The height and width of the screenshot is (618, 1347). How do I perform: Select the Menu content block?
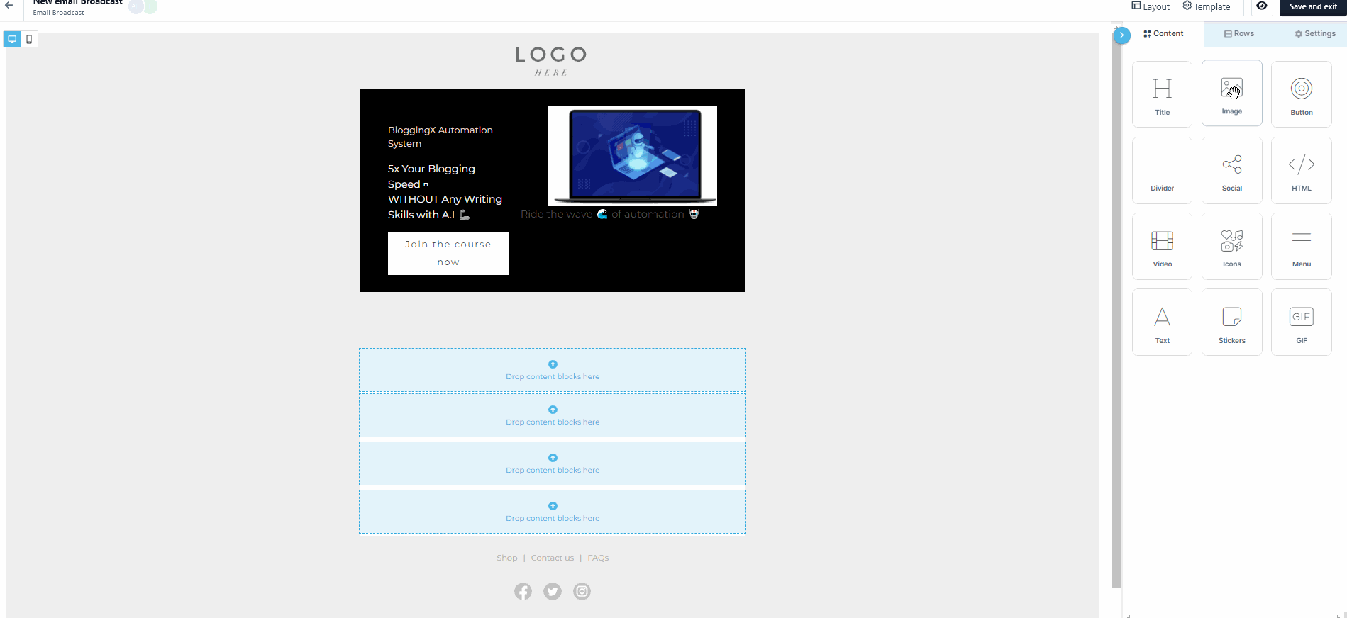[1301, 246]
